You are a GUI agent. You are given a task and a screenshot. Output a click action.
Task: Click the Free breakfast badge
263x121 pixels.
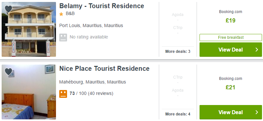(231, 38)
